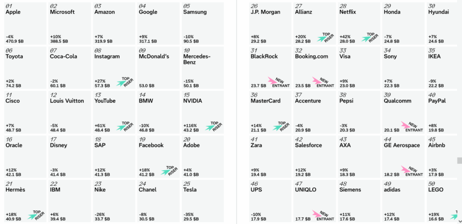Click the New Entrant badge on Qualcomm tile
This screenshot has height=224, width=462.
coord(410,126)
